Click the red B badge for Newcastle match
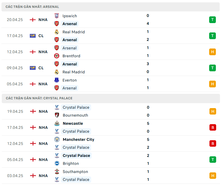The height and width of the screenshot is (187, 222). click(213, 127)
